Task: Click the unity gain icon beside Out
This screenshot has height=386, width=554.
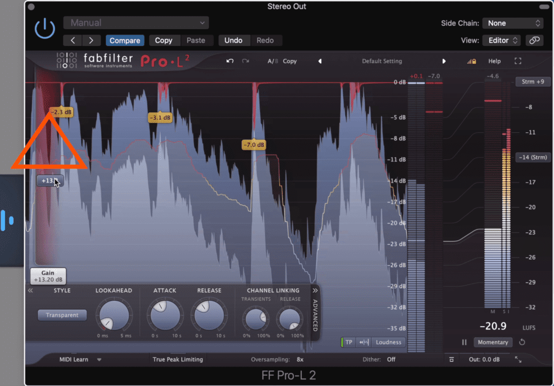Action: coord(452,360)
